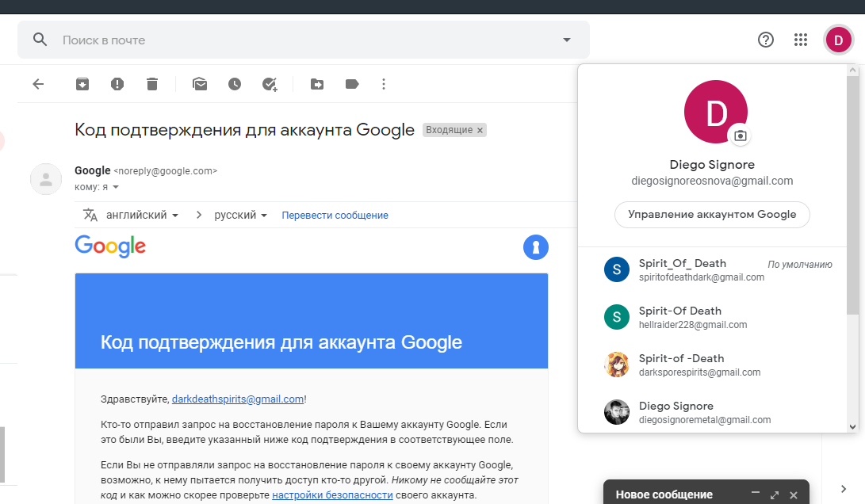Open source language dropdown английский
The image size is (865, 504).
tap(143, 215)
